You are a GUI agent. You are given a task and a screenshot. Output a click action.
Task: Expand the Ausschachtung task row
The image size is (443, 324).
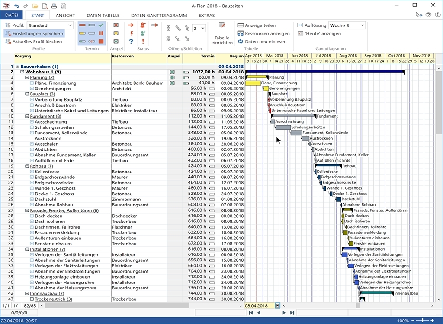[x=32, y=122]
